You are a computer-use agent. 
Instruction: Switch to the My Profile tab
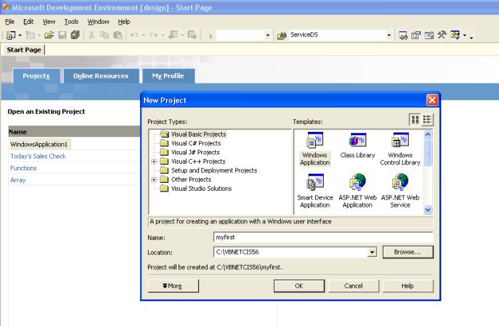[x=169, y=76]
